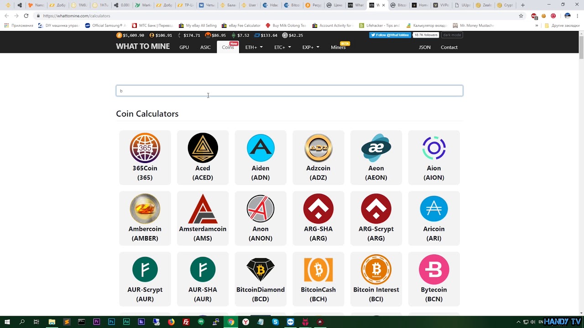Screen dimensions: 584x328
Task: Click the Monero price ticker $86.95
Action: [x=215, y=35]
